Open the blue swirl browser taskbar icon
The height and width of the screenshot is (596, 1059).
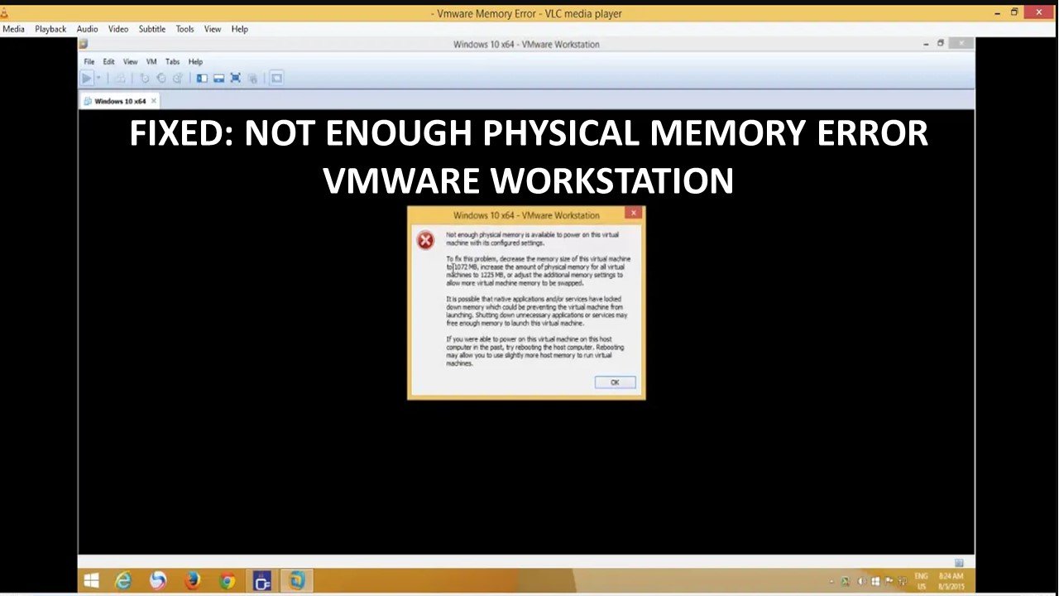pyautogui.click(x=158, y=580)
